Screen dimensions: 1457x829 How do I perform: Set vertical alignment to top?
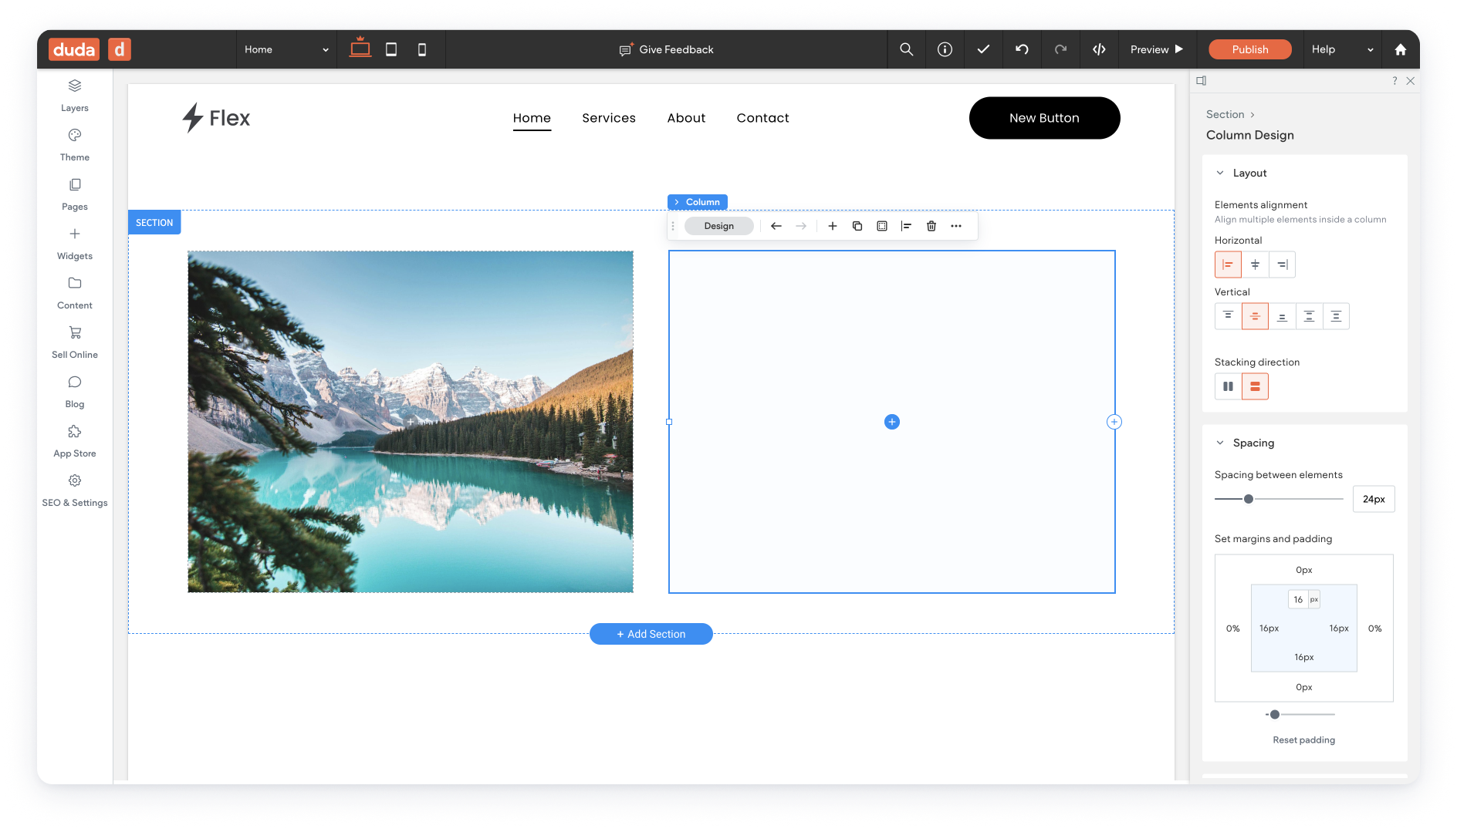1228,316
